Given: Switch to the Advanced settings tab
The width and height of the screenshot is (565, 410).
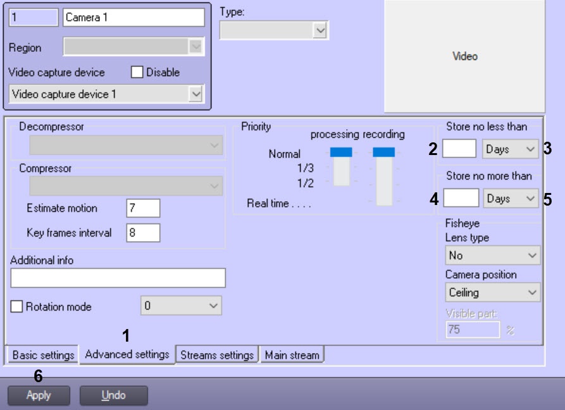Looking at the screenshot, I should [127, 354].
